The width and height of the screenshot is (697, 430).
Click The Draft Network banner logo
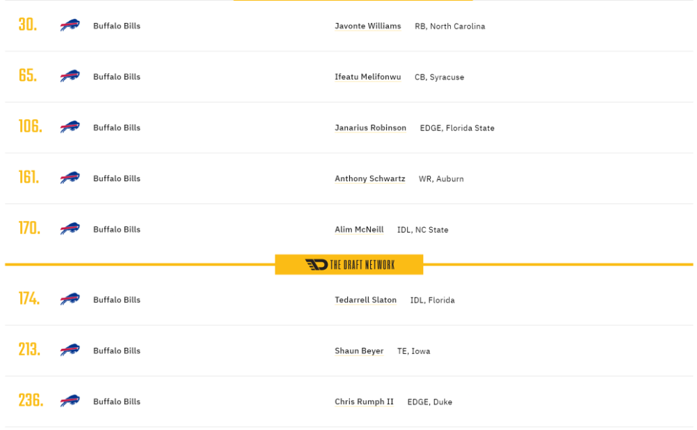[x=349, y=265]
